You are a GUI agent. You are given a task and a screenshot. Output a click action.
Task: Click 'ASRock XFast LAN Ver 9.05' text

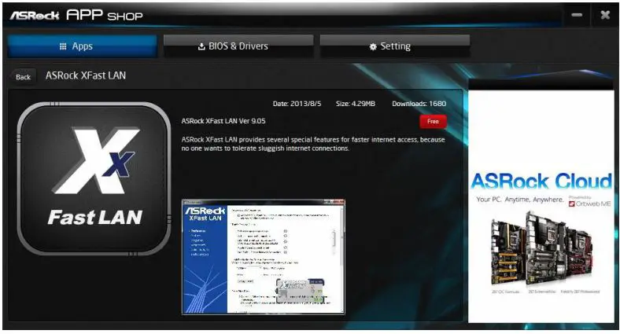223,121
